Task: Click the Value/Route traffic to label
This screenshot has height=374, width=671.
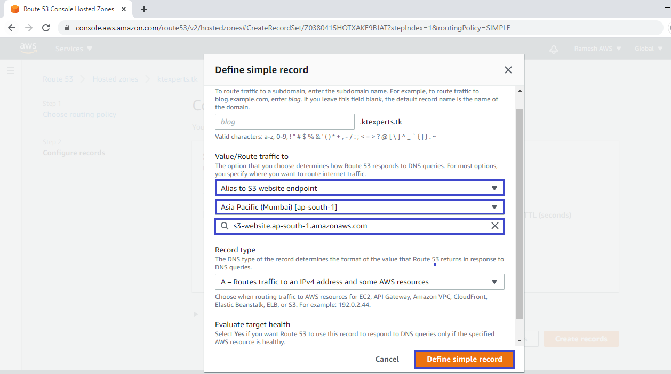Action: [x=252, y=156]
